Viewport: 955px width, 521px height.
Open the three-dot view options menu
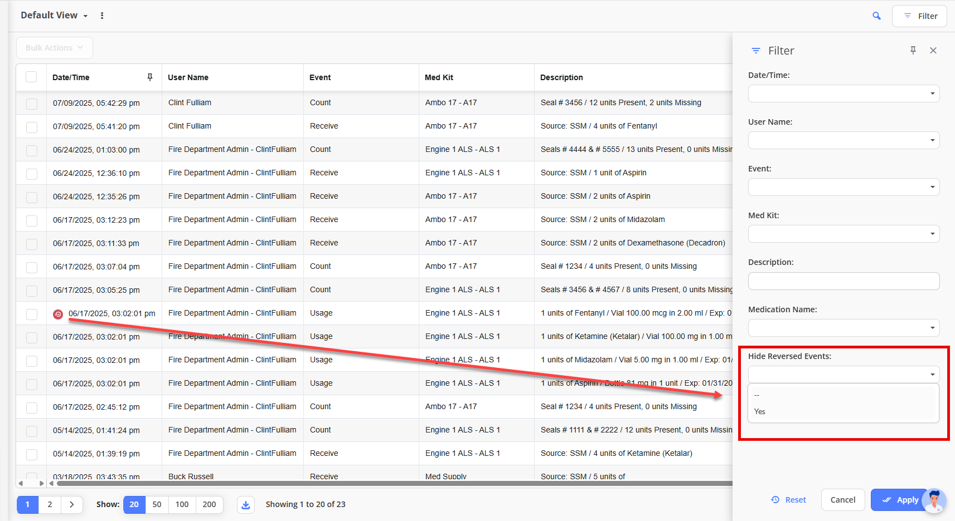click(x=102, y=16)
